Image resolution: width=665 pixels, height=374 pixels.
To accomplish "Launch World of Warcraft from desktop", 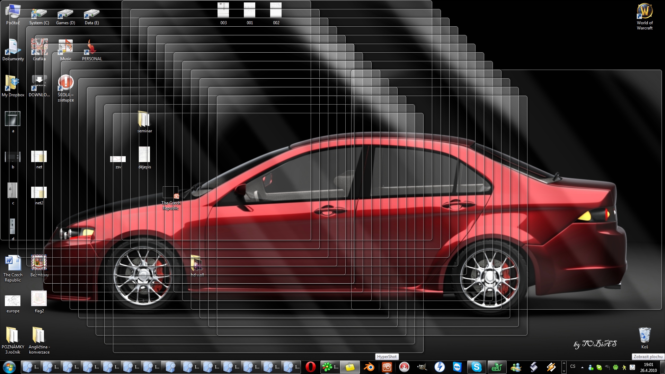I will click(645, 17).
